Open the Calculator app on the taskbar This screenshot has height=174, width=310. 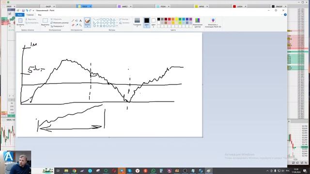(x=161, y=171)
